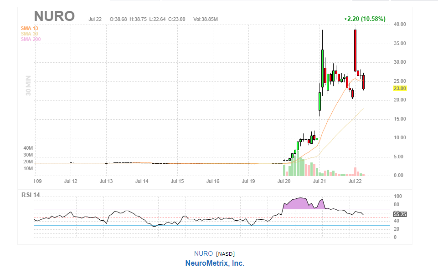
Task: Select the SMA 200 legend label
Action: click(x=31, y=39)
